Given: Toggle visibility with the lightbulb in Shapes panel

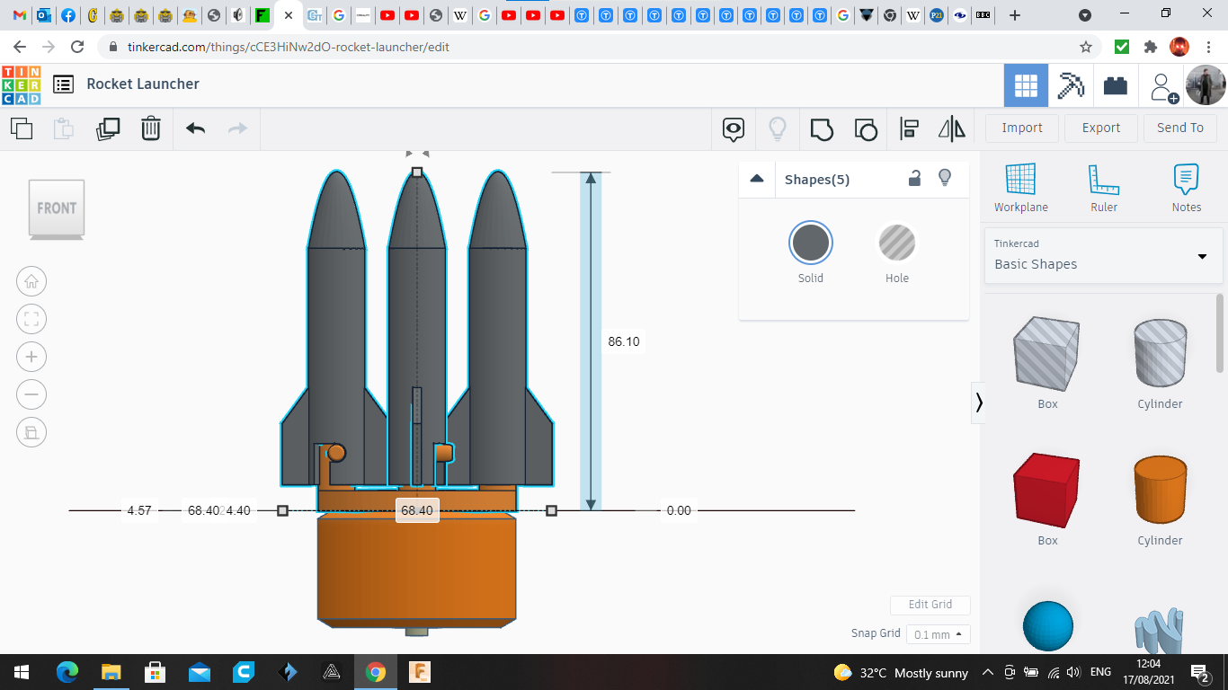Looking at the screenshot, I should [x=945, y=179].
